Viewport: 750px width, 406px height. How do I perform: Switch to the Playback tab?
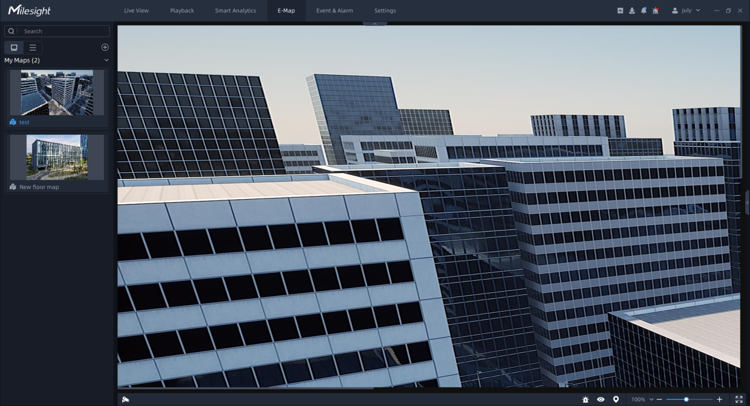tap(182, 10)
